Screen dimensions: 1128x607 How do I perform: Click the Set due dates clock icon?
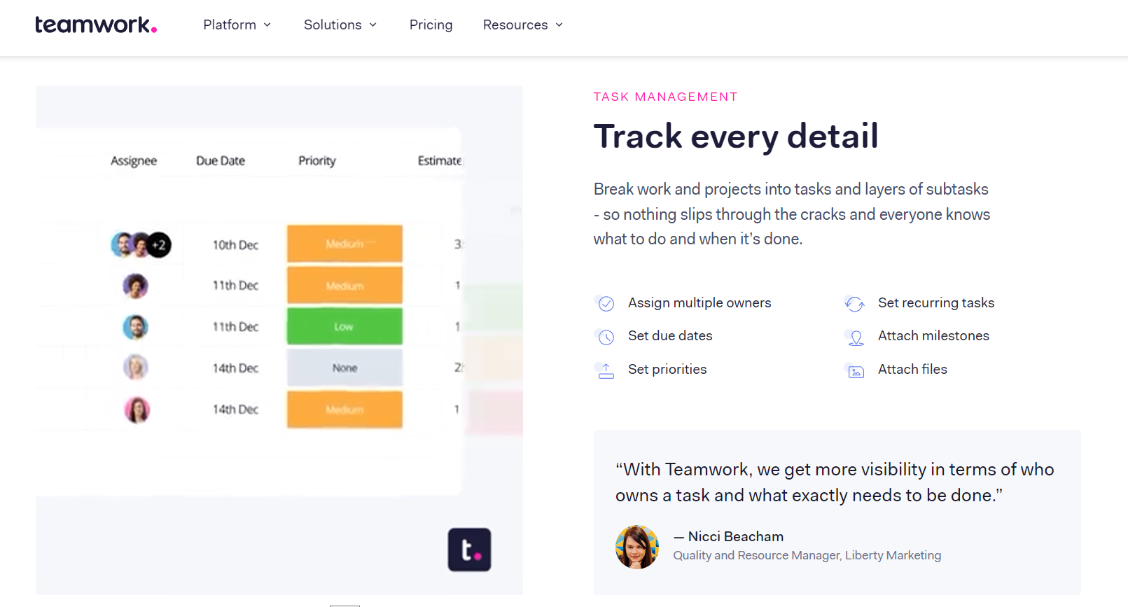tap(605, 337)
